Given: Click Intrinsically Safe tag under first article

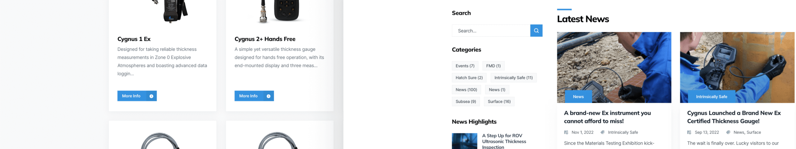Looking at the screenshot, I should click(x=623, y=132).
